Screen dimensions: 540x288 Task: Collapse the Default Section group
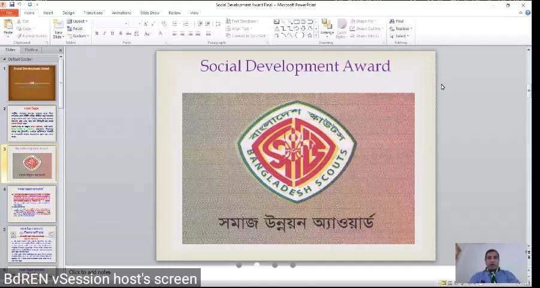tap(4, 59)
